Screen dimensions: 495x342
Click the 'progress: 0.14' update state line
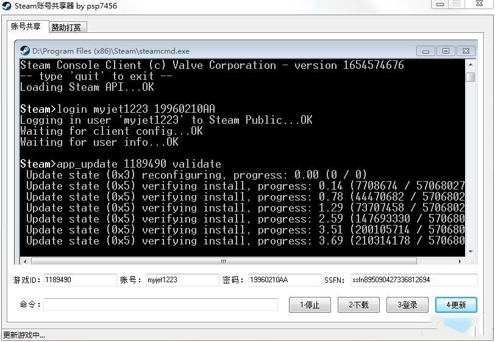pyautogui.click(x=245, y=186)
